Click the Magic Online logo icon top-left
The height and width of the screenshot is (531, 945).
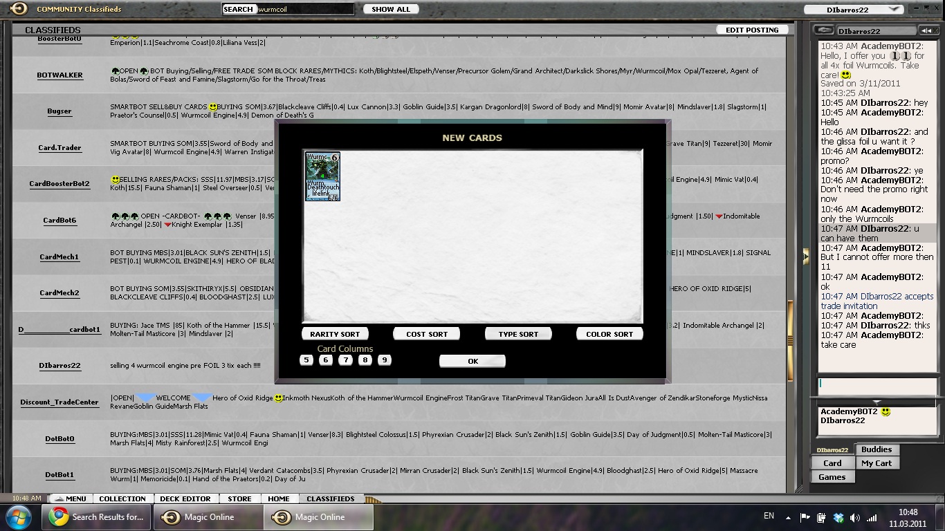point(19,9)
